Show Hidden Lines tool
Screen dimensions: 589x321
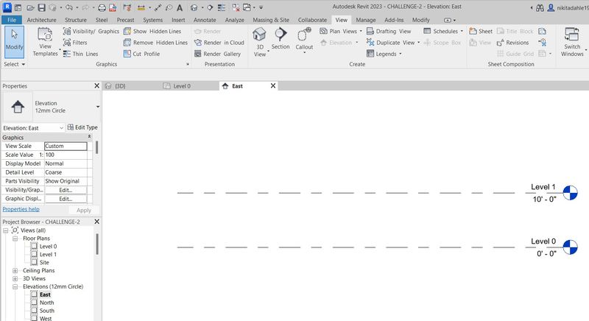pyautogui.click(x=152, y=31)
